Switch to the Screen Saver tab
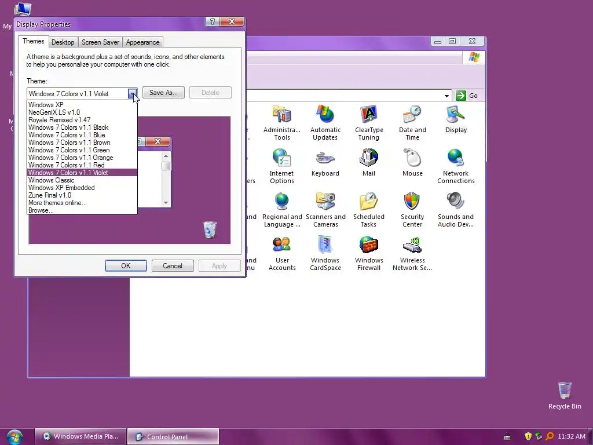 pyautogui.click(x=100, y=42)
